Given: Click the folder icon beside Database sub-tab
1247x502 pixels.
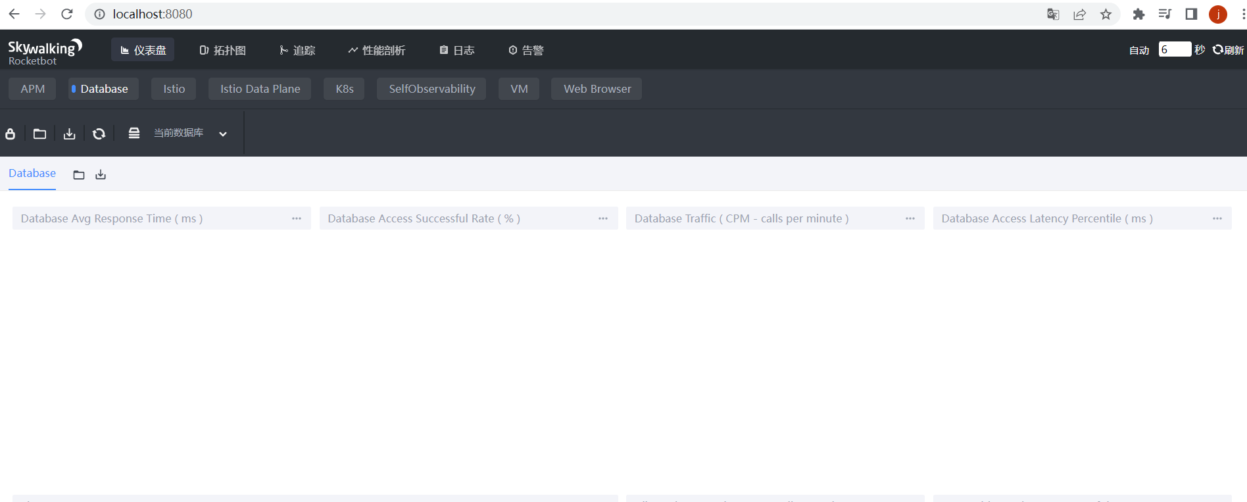Looking at the screenshot, I should click(x=79, y=174).
